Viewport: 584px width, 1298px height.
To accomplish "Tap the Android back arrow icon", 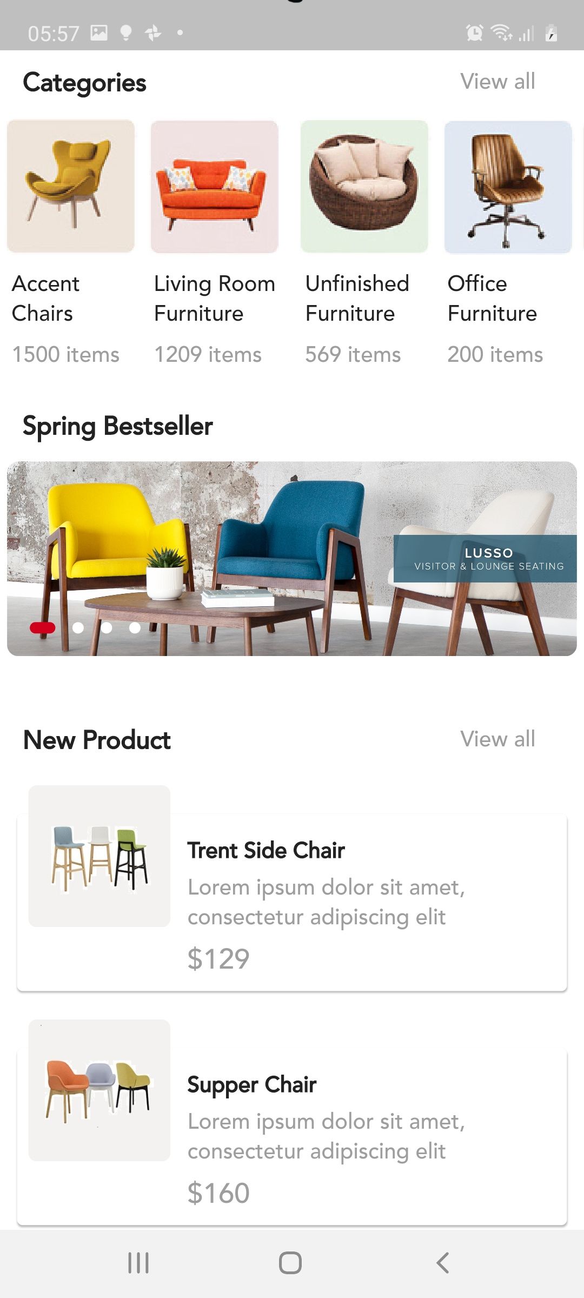I will coord(442,1263).
